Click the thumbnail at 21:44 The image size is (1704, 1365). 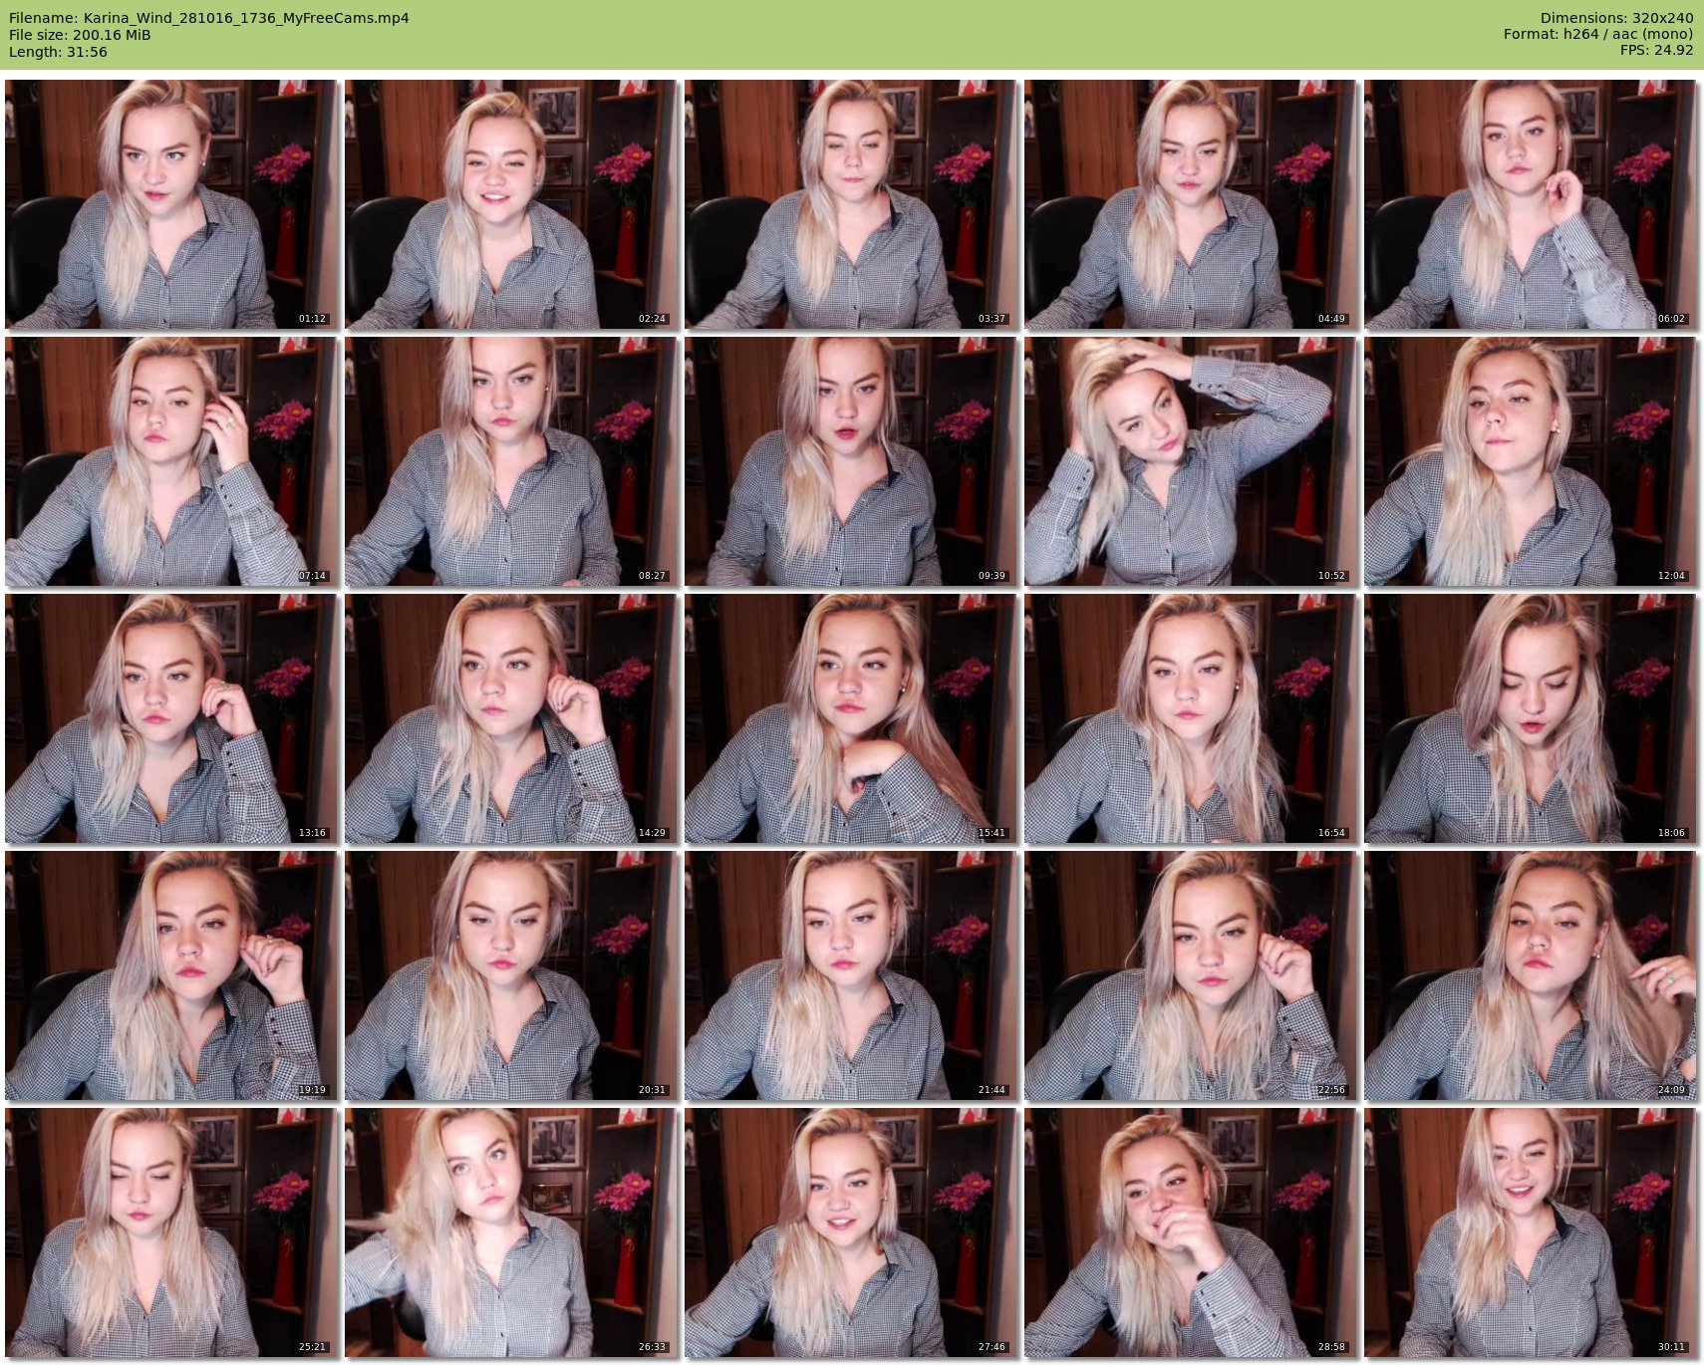pos(850,975)
